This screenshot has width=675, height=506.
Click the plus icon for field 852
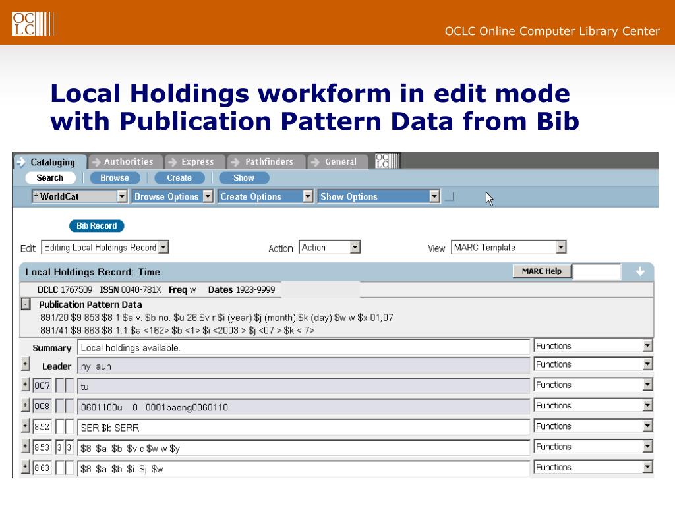click(x=26, y=426)
